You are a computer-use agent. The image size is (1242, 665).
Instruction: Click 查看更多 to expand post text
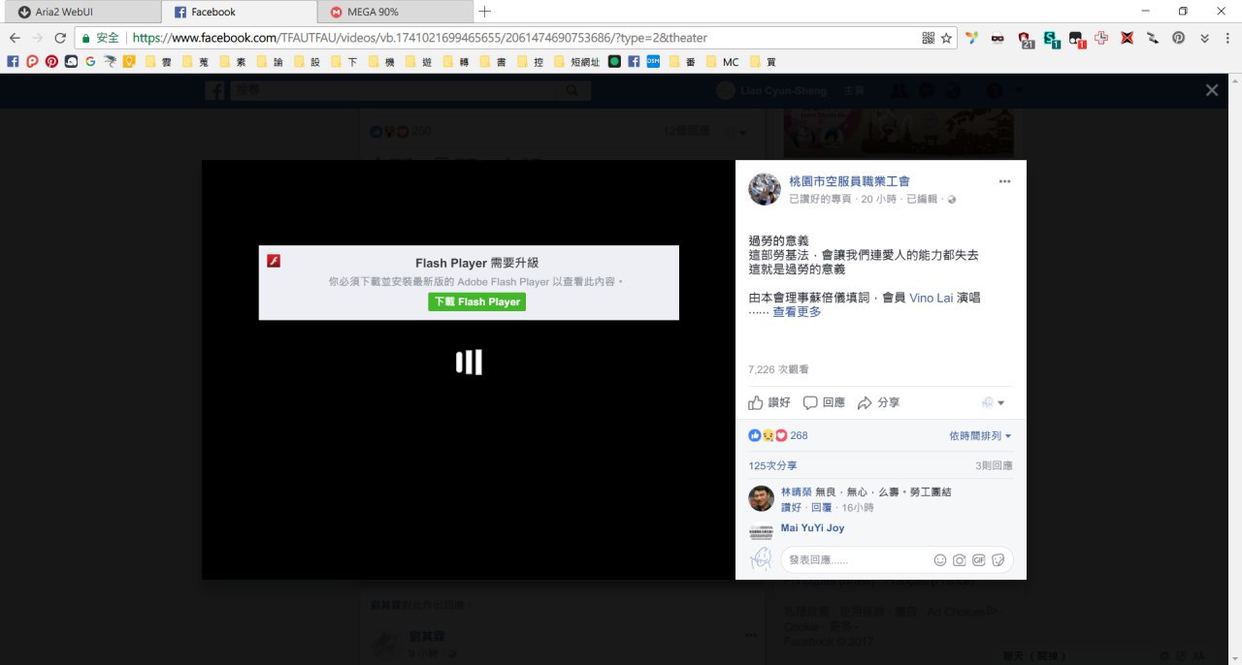[797, 312]
